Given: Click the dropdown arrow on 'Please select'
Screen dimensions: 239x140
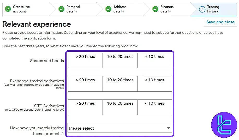Looking at the screenshot, I should [168, 128].
